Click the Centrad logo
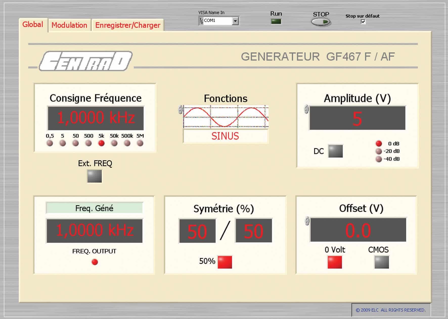The image size is (448, 319). click(85, 61)
